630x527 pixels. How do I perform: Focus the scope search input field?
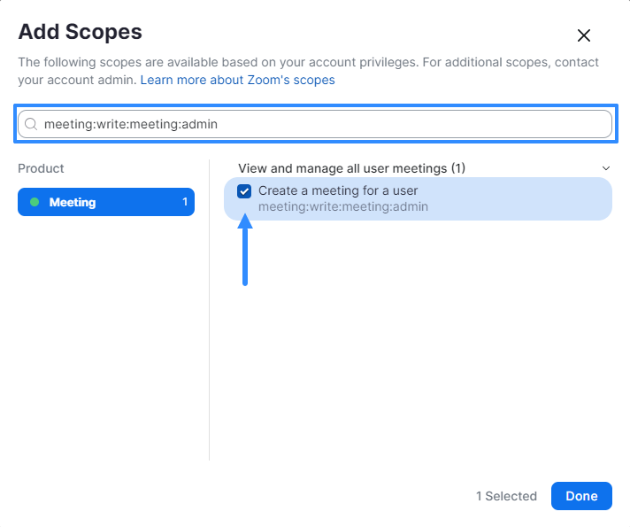[x=315, y=124]
